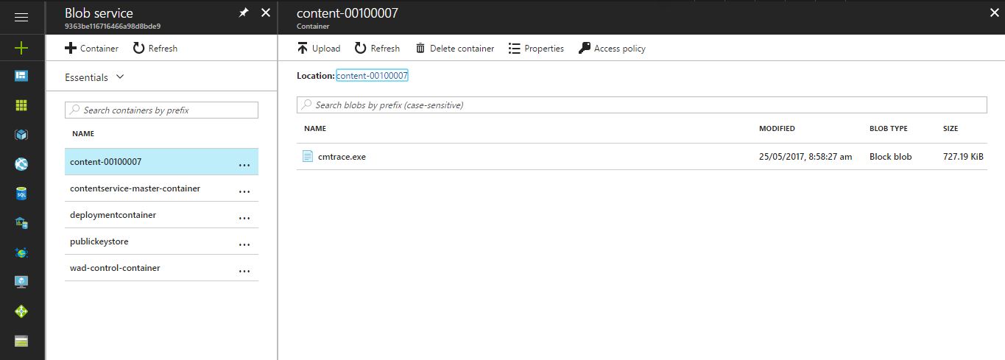Image resolution: width=1005 pixels, height=360 pixels.
Task: Open container Properties
Action: (536, 48)
